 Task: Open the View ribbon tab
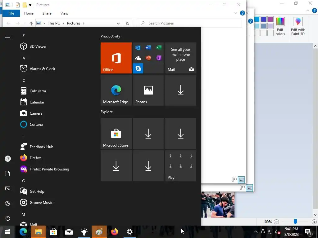[64, 13]
